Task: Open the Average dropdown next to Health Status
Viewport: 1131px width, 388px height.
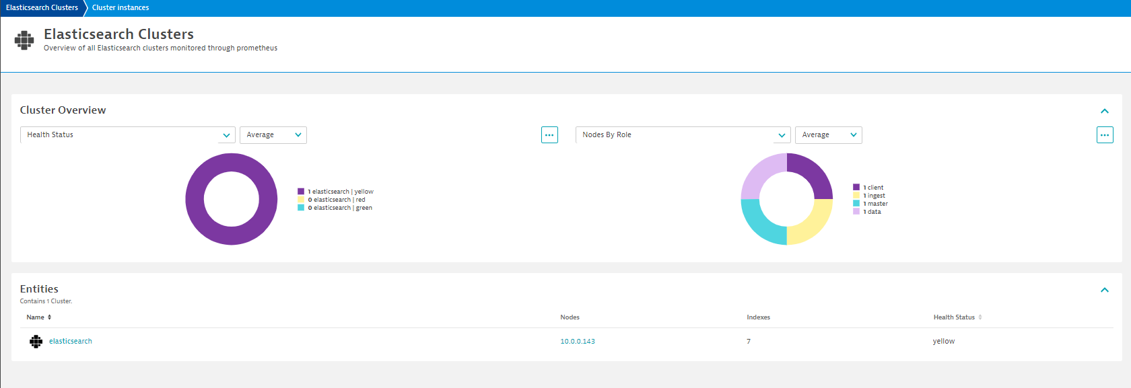Action: (x=273, y=135)
